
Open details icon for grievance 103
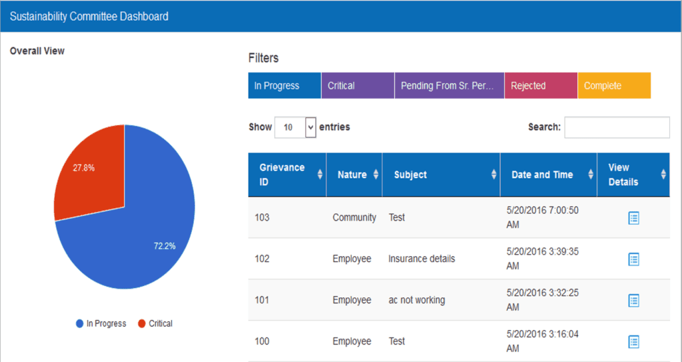[633, 218]
